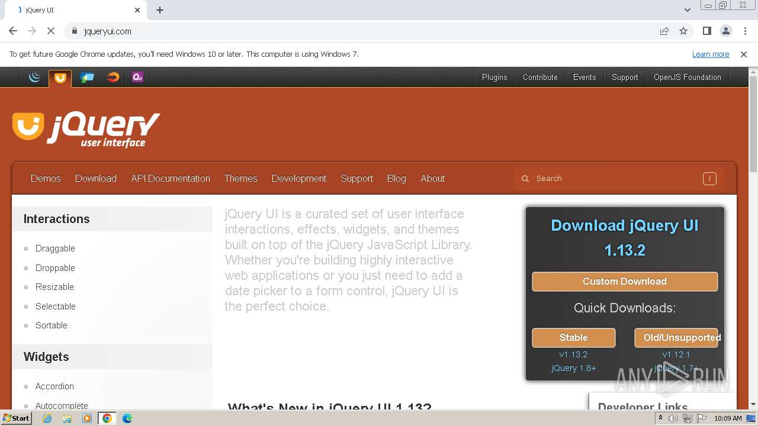758x426 pixels.
Task: Click the v1.13.2 version text
Action: [x=573, y=354]
